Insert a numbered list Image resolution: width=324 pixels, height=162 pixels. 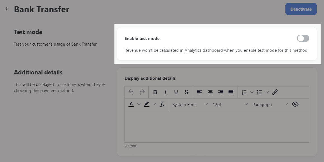[244, 92]
